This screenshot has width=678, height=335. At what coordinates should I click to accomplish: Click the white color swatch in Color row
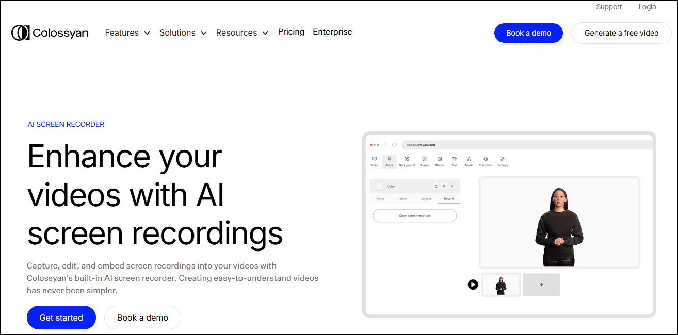pyautogui.click(x=379, y=186)
